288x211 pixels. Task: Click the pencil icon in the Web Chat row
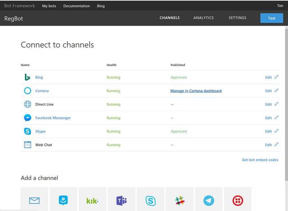pyautogui.click(x=276, y=145)
